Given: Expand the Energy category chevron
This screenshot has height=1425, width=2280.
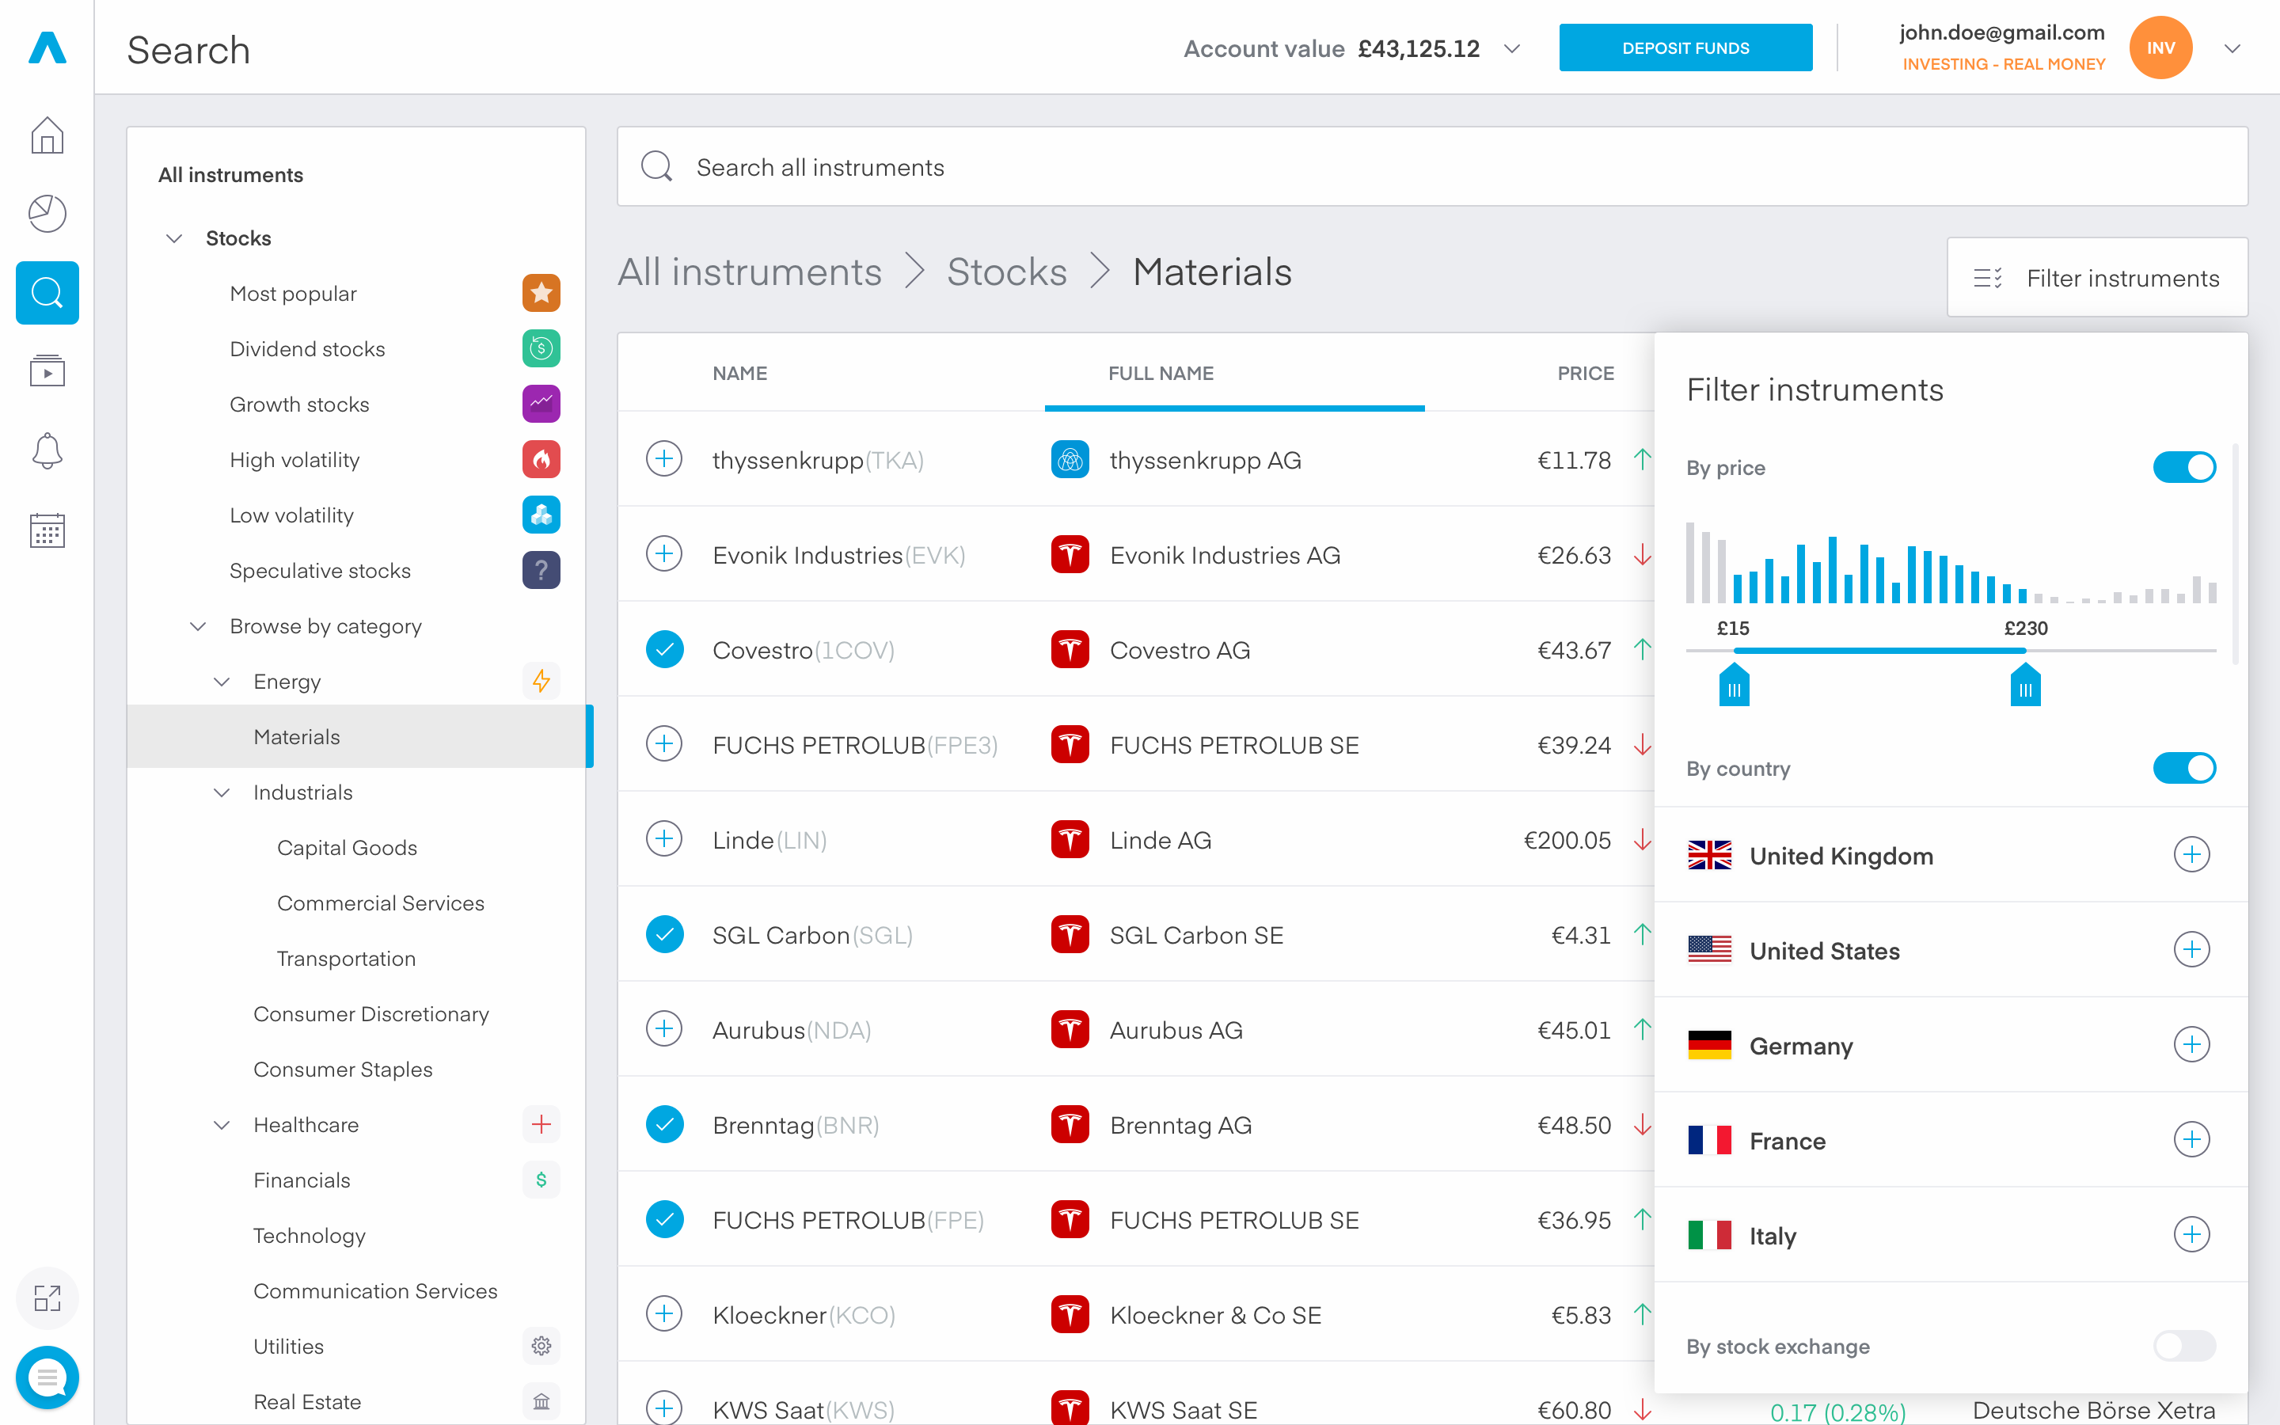Looking at the screenshot, I should [222, 682].
